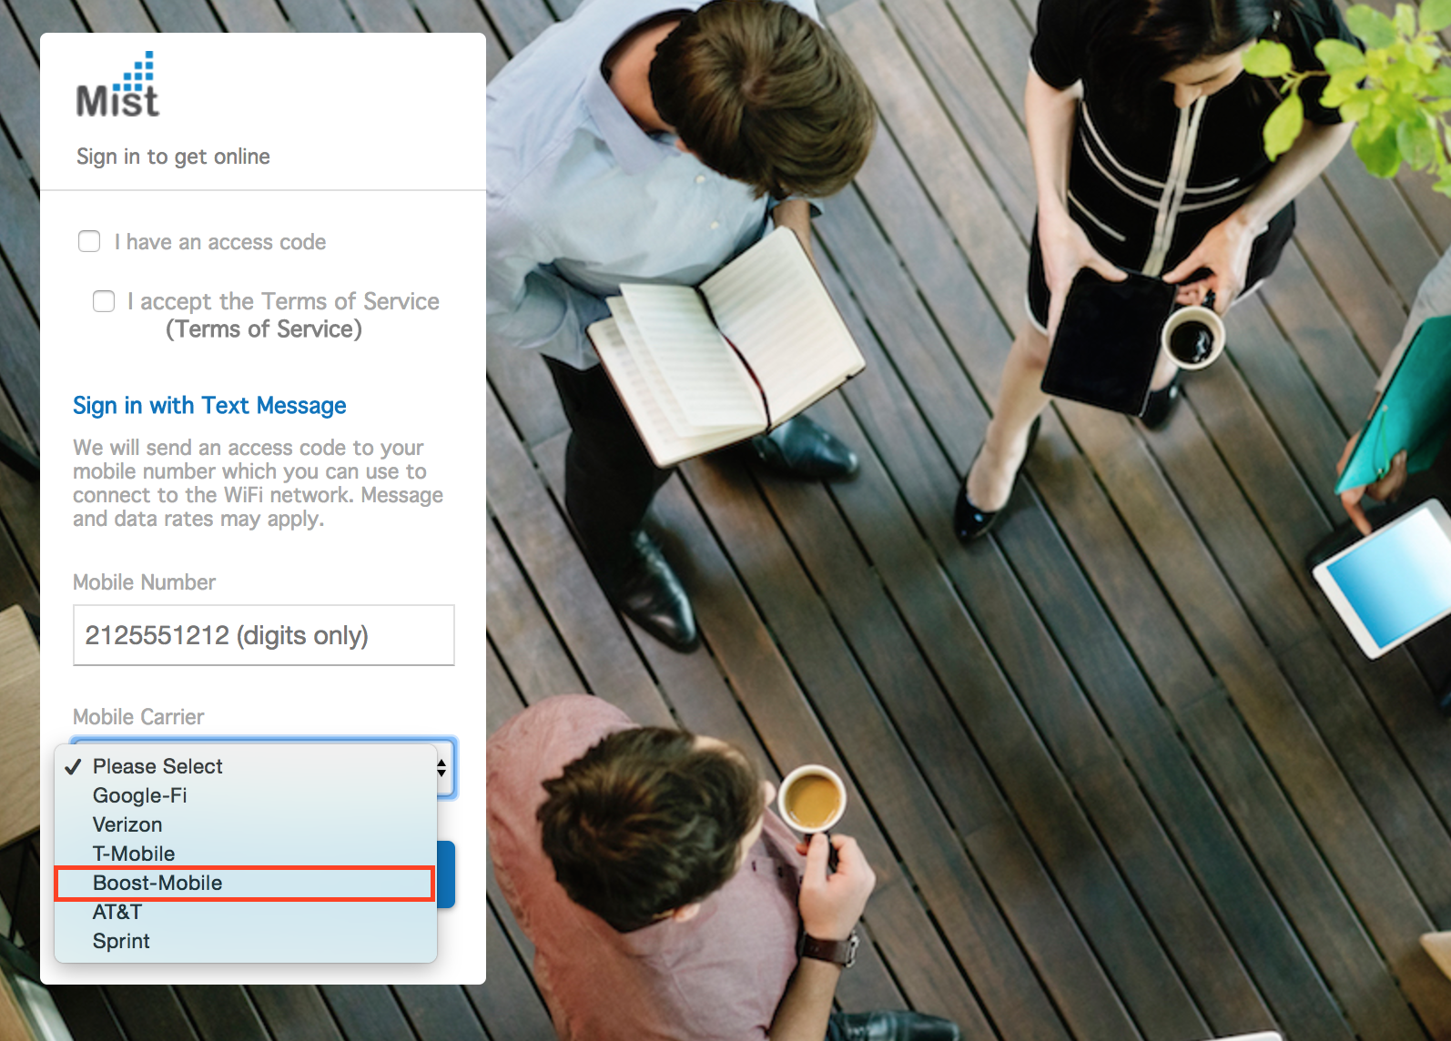The image size is (1451, 1041).
Task: Click the blue button behind the carrier list
Action: click(x=446, y=874)
